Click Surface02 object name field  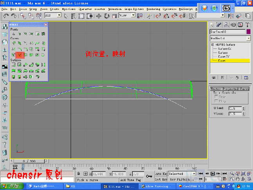pos(228,32)
